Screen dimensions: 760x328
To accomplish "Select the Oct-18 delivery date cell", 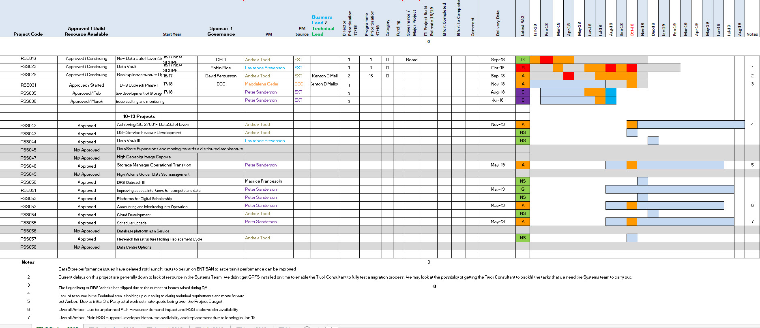I will (x=498, y=68).
